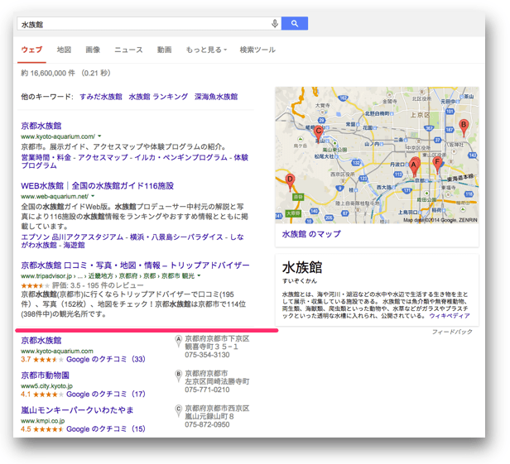Open Google のクチコミ (17) reviews
The height and width of the screenshot is (464, 510).
point(106,395)
